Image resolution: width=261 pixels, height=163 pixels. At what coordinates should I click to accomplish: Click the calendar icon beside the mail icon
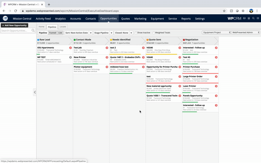click(249, 18)
